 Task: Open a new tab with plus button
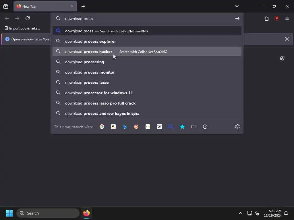point(83,7)
